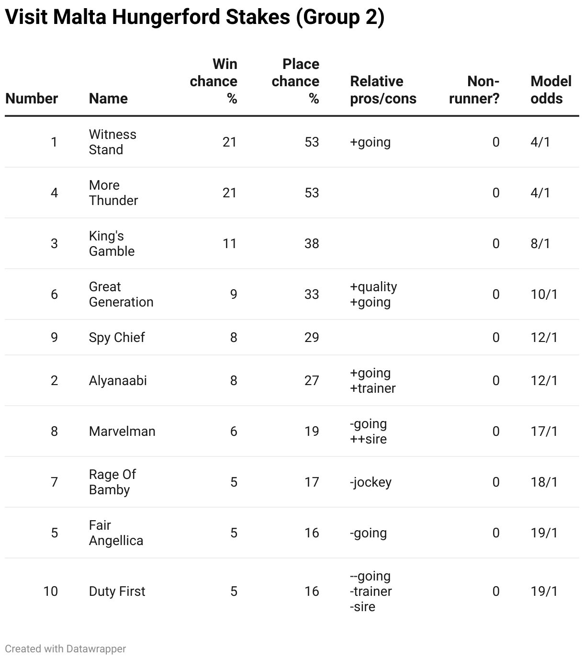Click the 17/1 model odds for Marvelman
584x660 pixels.
[x=544, y=432]
